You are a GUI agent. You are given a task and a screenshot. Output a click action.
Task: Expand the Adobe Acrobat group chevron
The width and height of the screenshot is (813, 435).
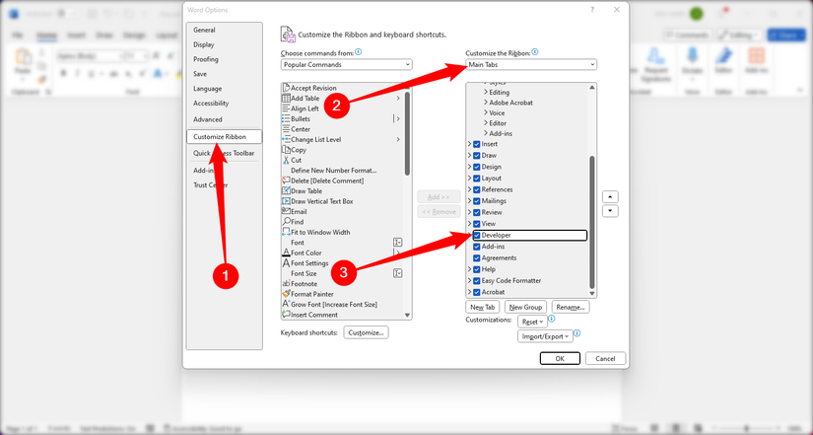[x=486, y=103]
